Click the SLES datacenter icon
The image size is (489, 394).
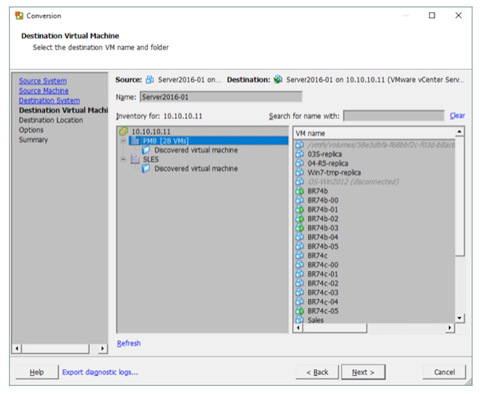coord(135,160)
